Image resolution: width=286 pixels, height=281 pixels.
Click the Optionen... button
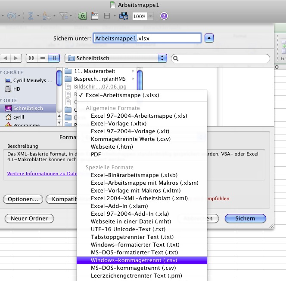coord(23,199)
